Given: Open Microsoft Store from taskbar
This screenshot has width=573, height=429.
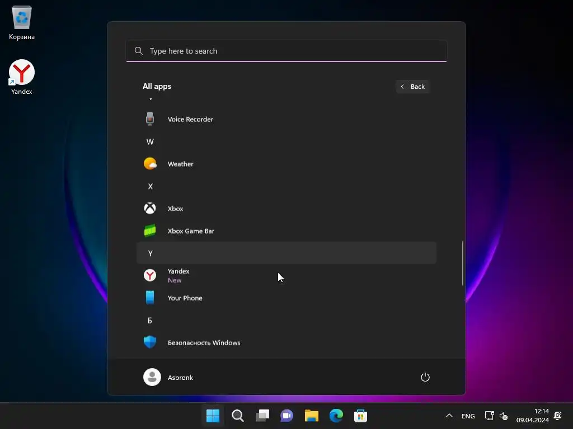Looking at the screenshot, I should coord(361,416).
